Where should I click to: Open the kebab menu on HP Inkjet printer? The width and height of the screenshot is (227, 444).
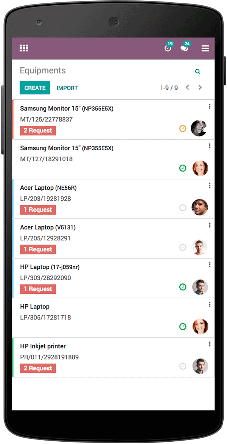point(210,344)
